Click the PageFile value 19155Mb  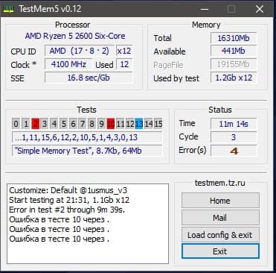[x=234, y=64]
